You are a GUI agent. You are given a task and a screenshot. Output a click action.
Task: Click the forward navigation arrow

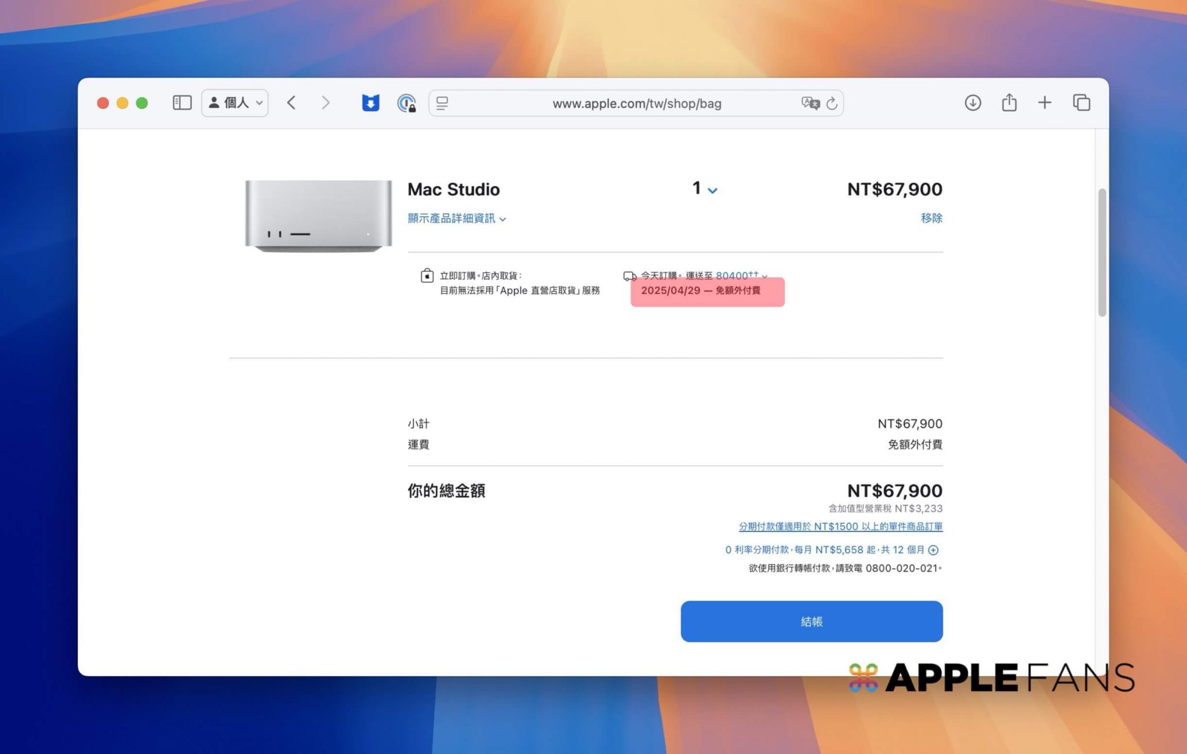(x=326, y=103)
